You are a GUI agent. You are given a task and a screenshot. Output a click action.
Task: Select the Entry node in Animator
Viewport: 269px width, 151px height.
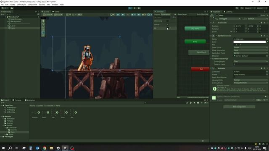[195, 42]
